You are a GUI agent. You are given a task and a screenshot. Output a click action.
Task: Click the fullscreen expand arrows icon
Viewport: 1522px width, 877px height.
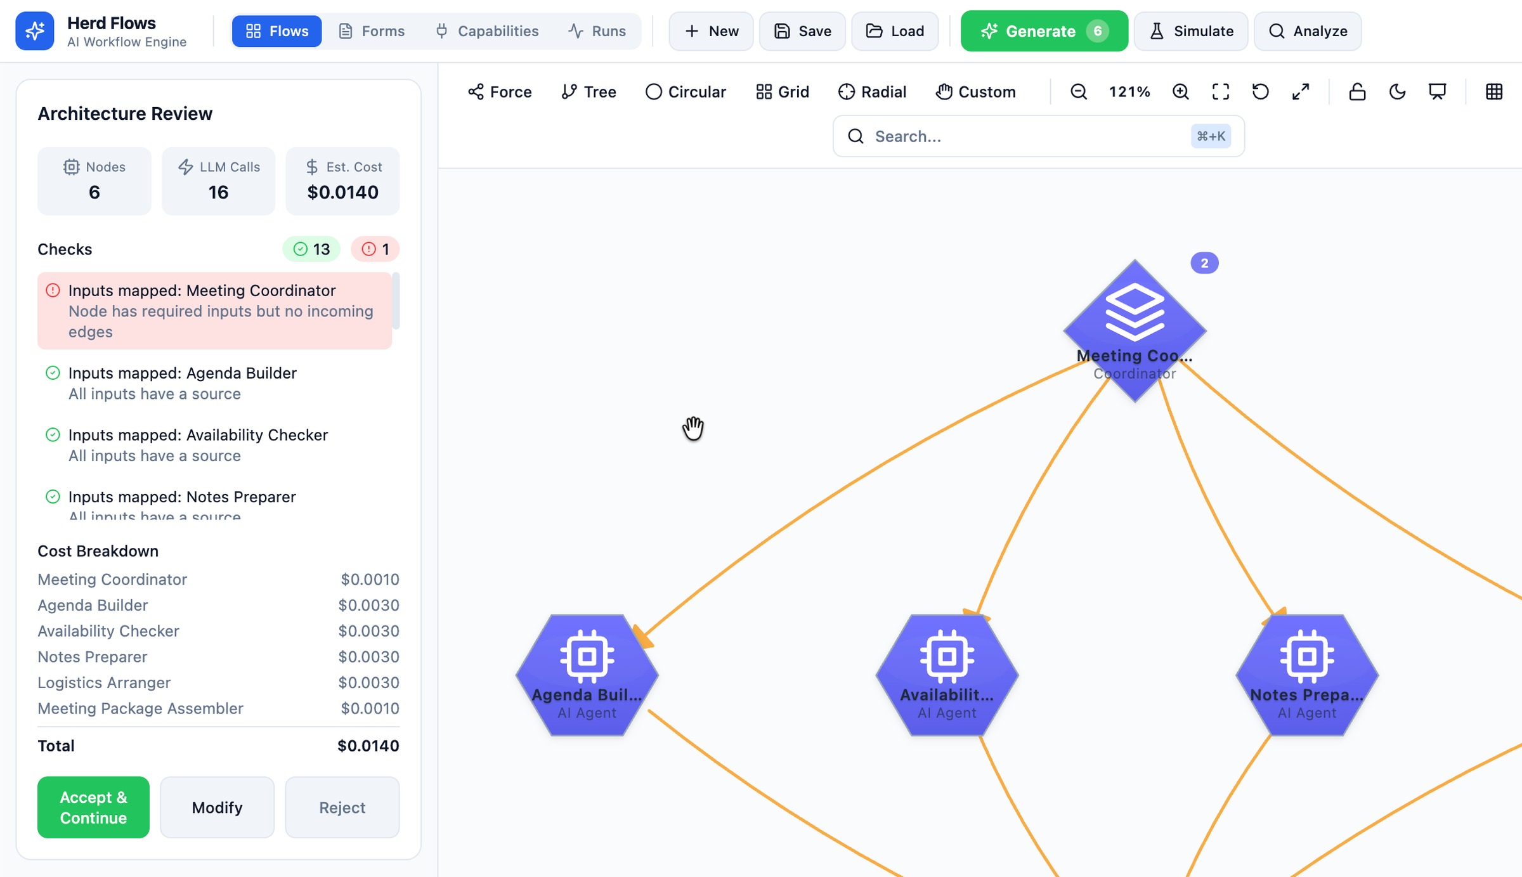pos(1301,92)
